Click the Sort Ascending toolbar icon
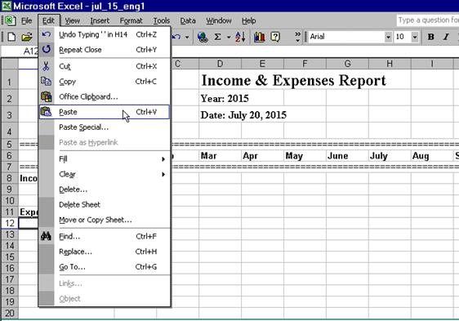 pyautogui.click(x=240, y=37)
